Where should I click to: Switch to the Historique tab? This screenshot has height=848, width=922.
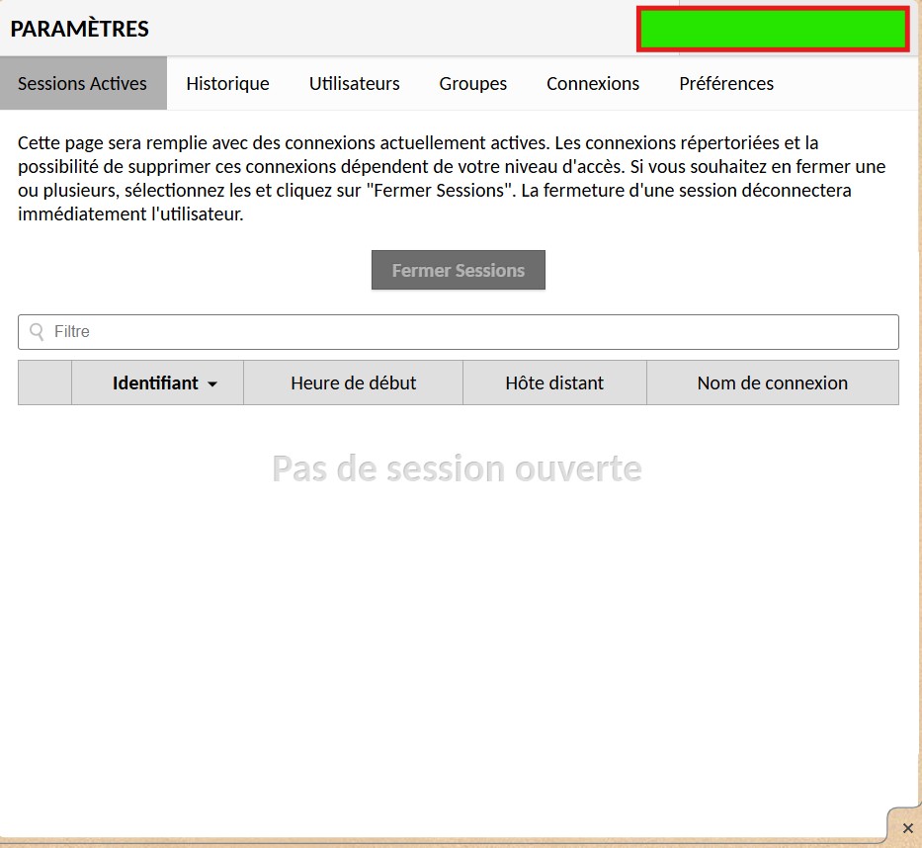[227, 83]
